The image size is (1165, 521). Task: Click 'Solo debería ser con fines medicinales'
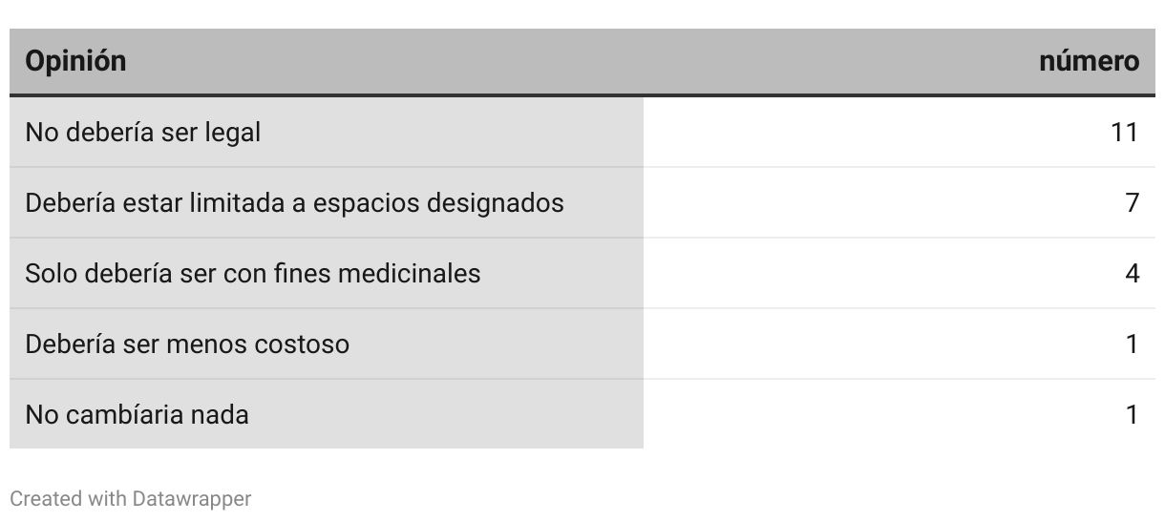coord(252,273)
